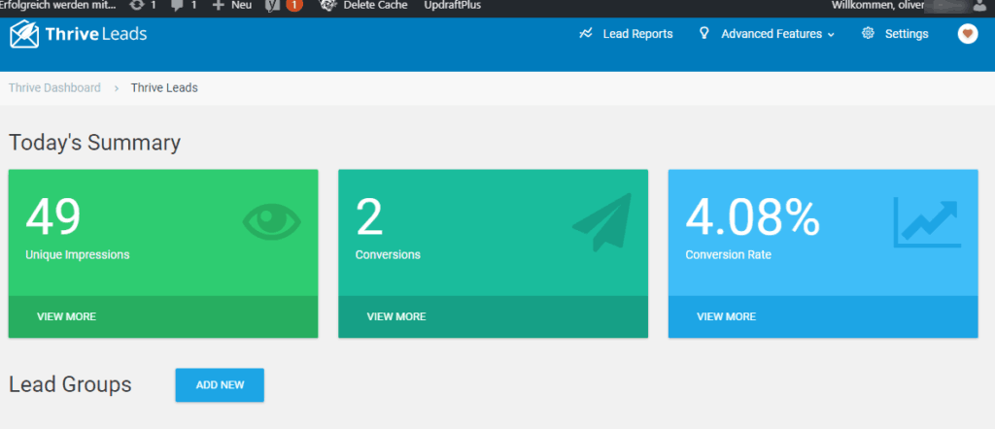
Task: Click the Lead Reports chart icon
Action: (586, 34)
